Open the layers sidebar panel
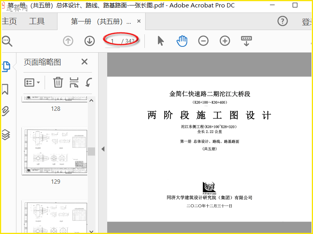 coord(6,135)
